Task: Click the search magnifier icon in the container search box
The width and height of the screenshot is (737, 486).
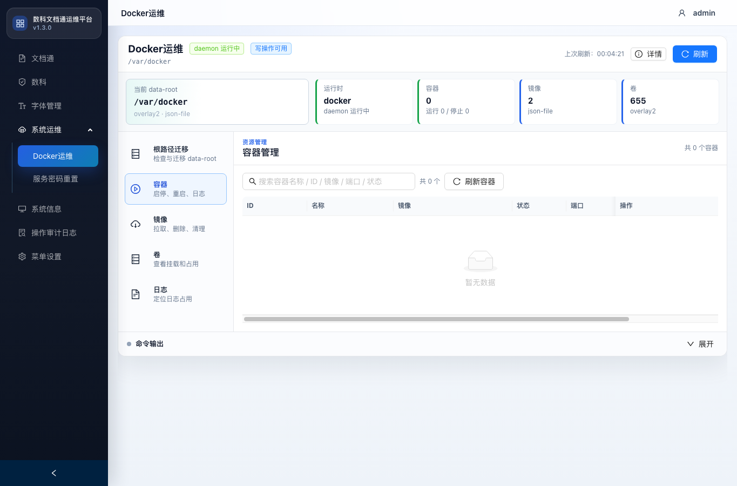Action: tap(252, 181)
